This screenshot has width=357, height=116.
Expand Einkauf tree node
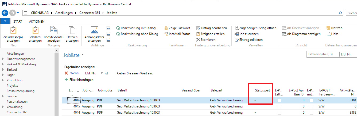tap(3, 70)
